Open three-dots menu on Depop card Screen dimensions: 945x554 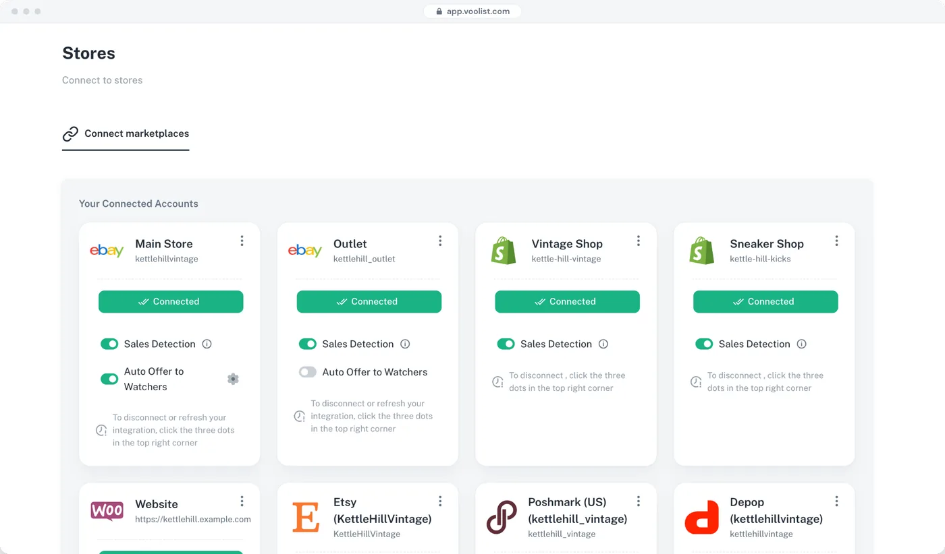point(836,501)
